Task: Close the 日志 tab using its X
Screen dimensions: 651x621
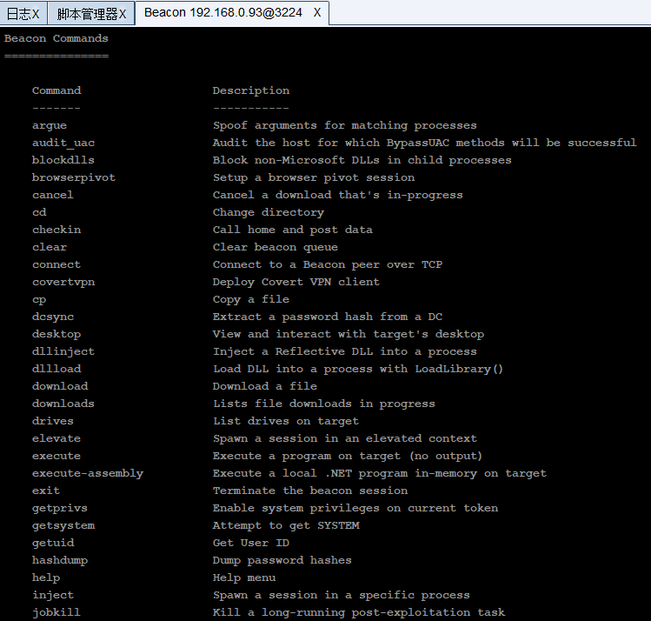Action: tap(36, 13)
